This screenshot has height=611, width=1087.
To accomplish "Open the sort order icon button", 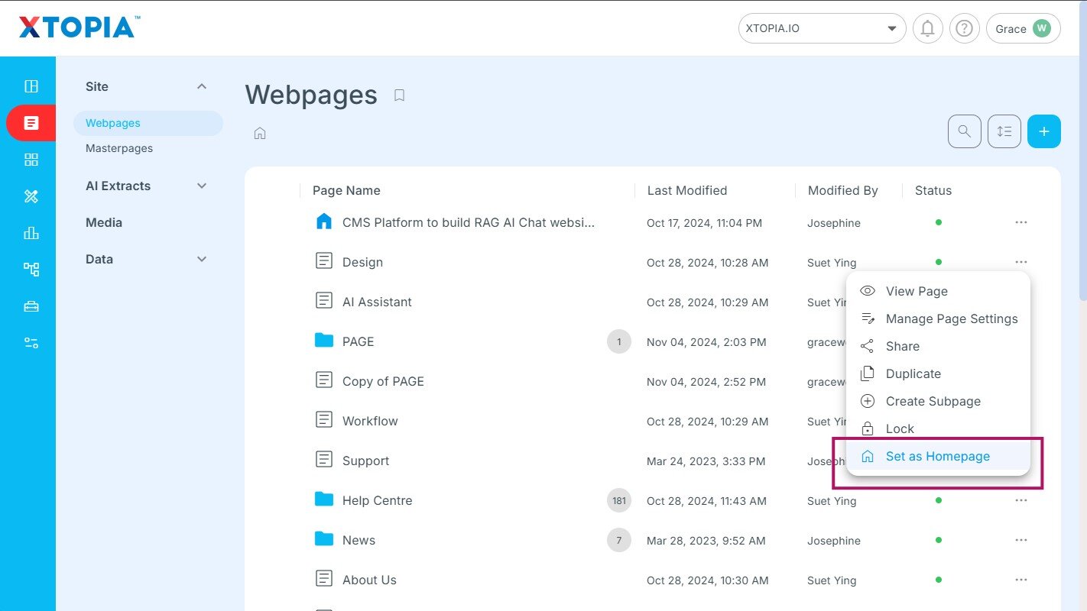I will pyautogui.click(x=1004, y=131).
